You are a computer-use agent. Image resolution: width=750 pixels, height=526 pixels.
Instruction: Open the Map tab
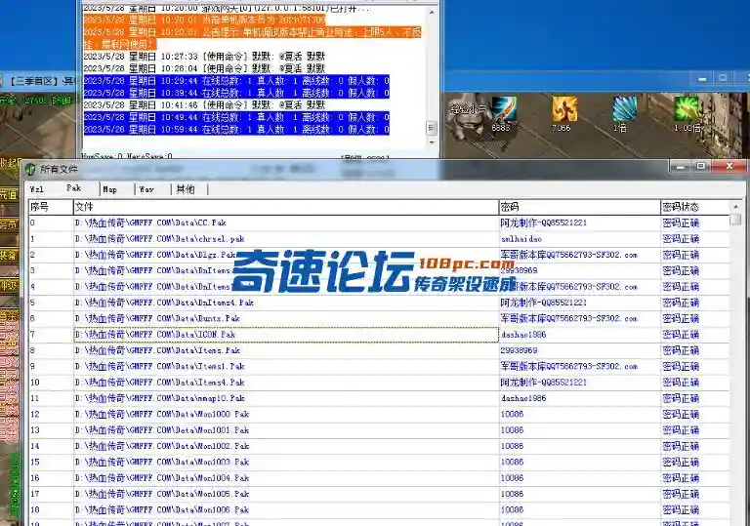pyautogui.click(x=110, y=189)
